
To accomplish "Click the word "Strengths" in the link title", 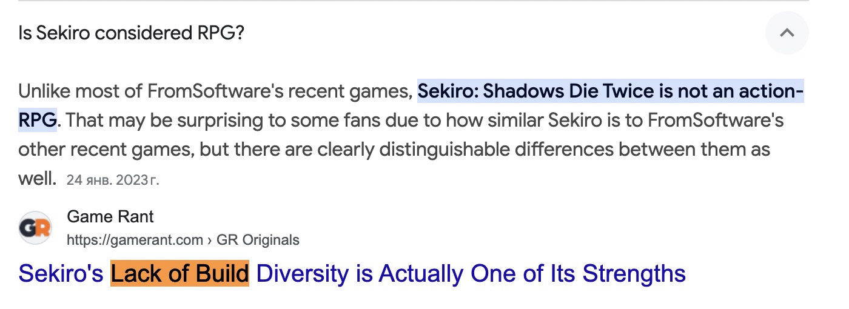I will (x=634, y=274).
